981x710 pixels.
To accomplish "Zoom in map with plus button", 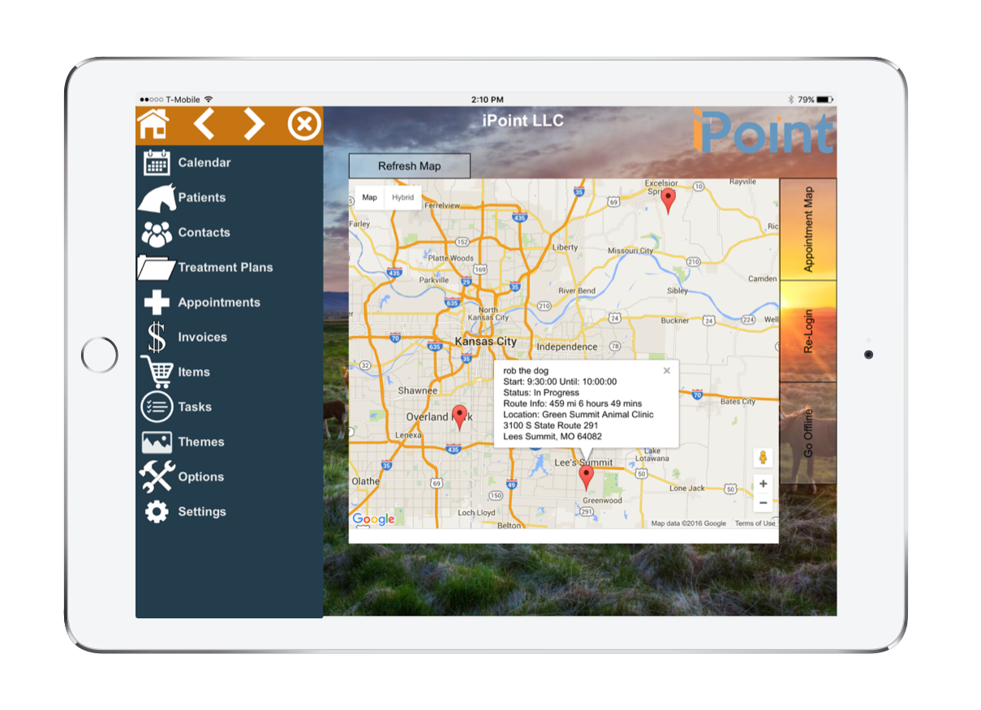I will coord(763,484).
